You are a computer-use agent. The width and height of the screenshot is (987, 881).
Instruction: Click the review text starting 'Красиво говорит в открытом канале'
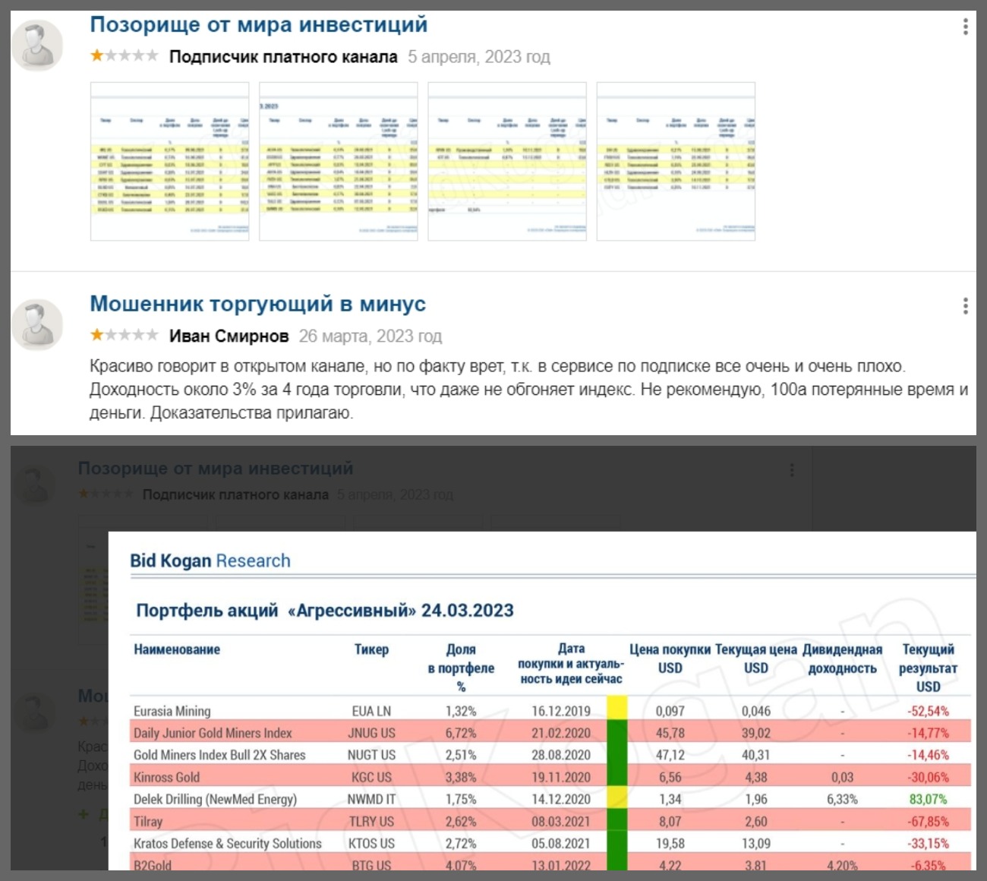pos(528,390)
